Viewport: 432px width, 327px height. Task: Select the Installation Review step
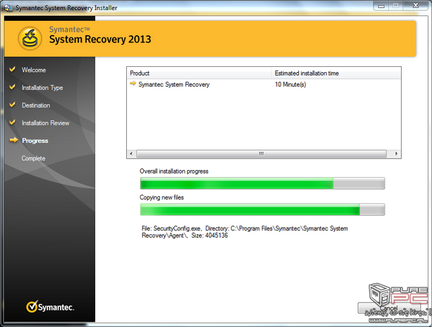click(46, 123)
